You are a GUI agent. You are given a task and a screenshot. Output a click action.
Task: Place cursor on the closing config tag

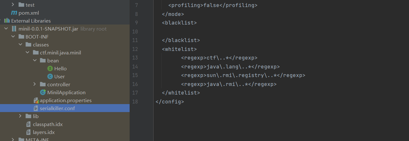click(x=170, y=102)
